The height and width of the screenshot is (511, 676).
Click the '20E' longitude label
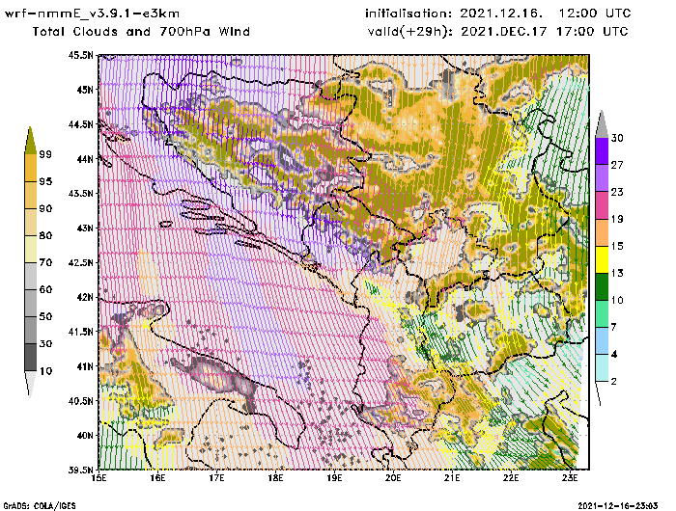click(x=393, y=478)
